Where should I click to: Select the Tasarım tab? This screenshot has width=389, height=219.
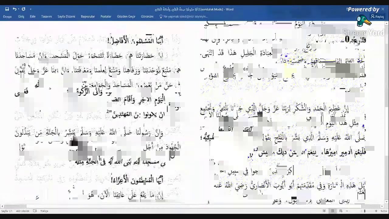46,16
